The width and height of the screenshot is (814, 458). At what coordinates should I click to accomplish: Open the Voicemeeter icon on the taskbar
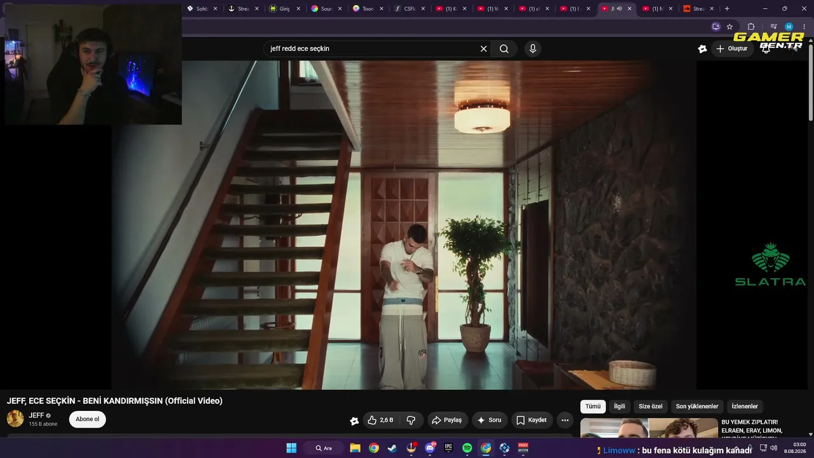pyautogui.click(x=523, y=448)
